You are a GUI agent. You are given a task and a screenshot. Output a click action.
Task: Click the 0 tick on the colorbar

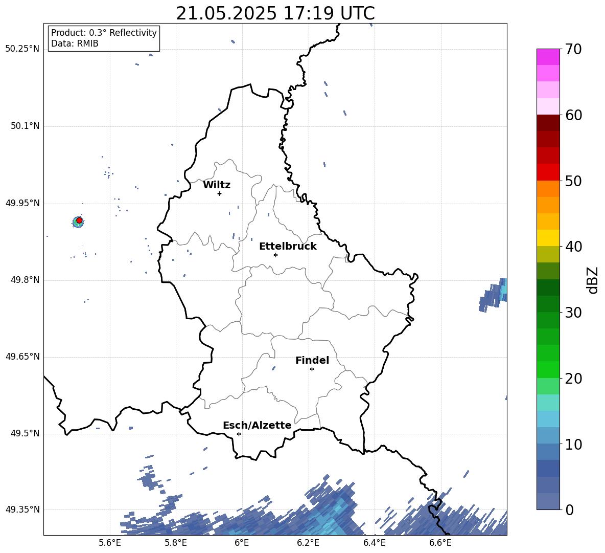tap(569, 510)
